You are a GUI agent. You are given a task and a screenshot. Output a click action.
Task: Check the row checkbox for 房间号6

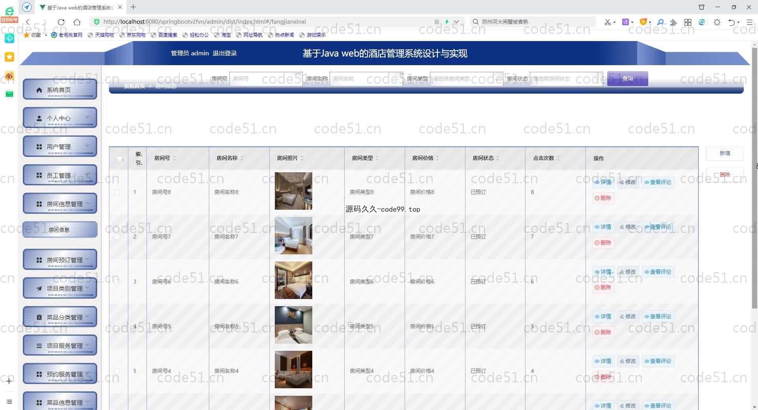click(x=117, y=282)
